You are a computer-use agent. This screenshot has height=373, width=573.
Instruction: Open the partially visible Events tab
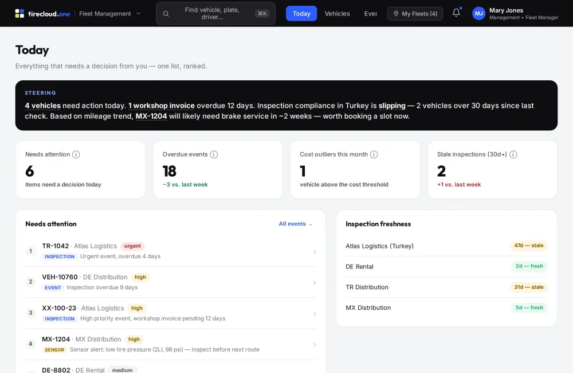(371, 14)
